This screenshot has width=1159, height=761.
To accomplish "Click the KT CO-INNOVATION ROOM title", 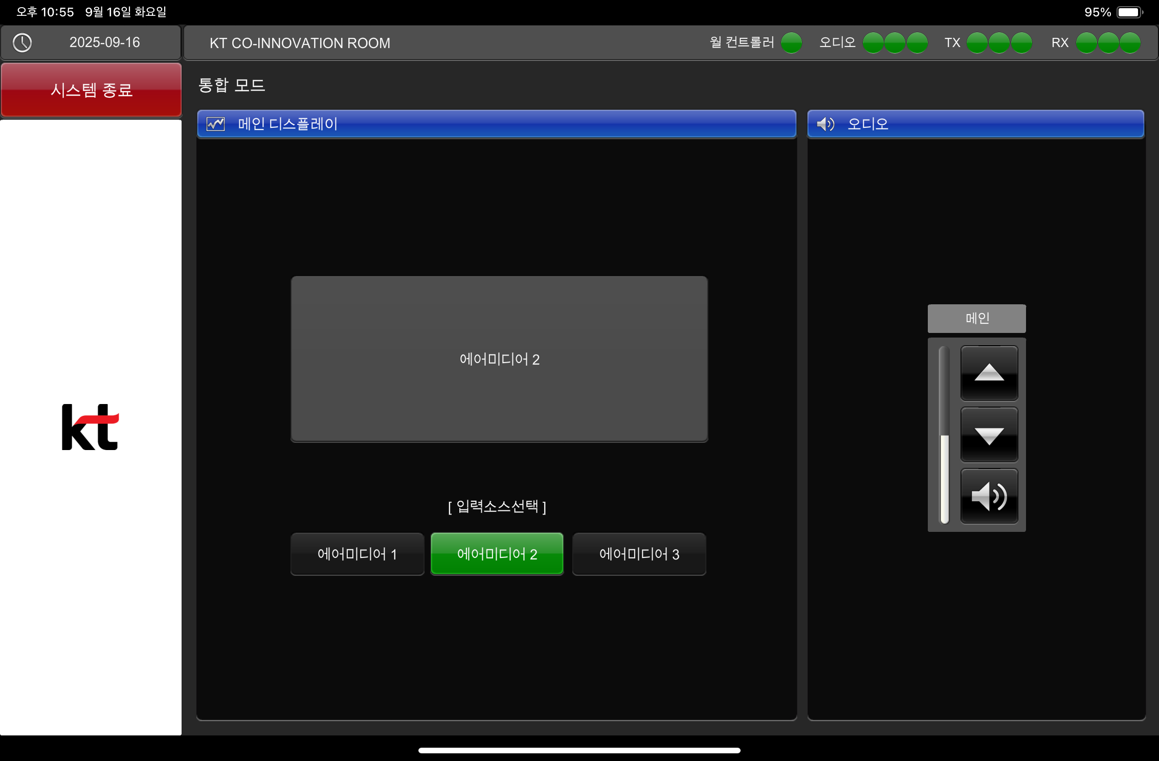I will pyautogui.click(x=300, y=43).
